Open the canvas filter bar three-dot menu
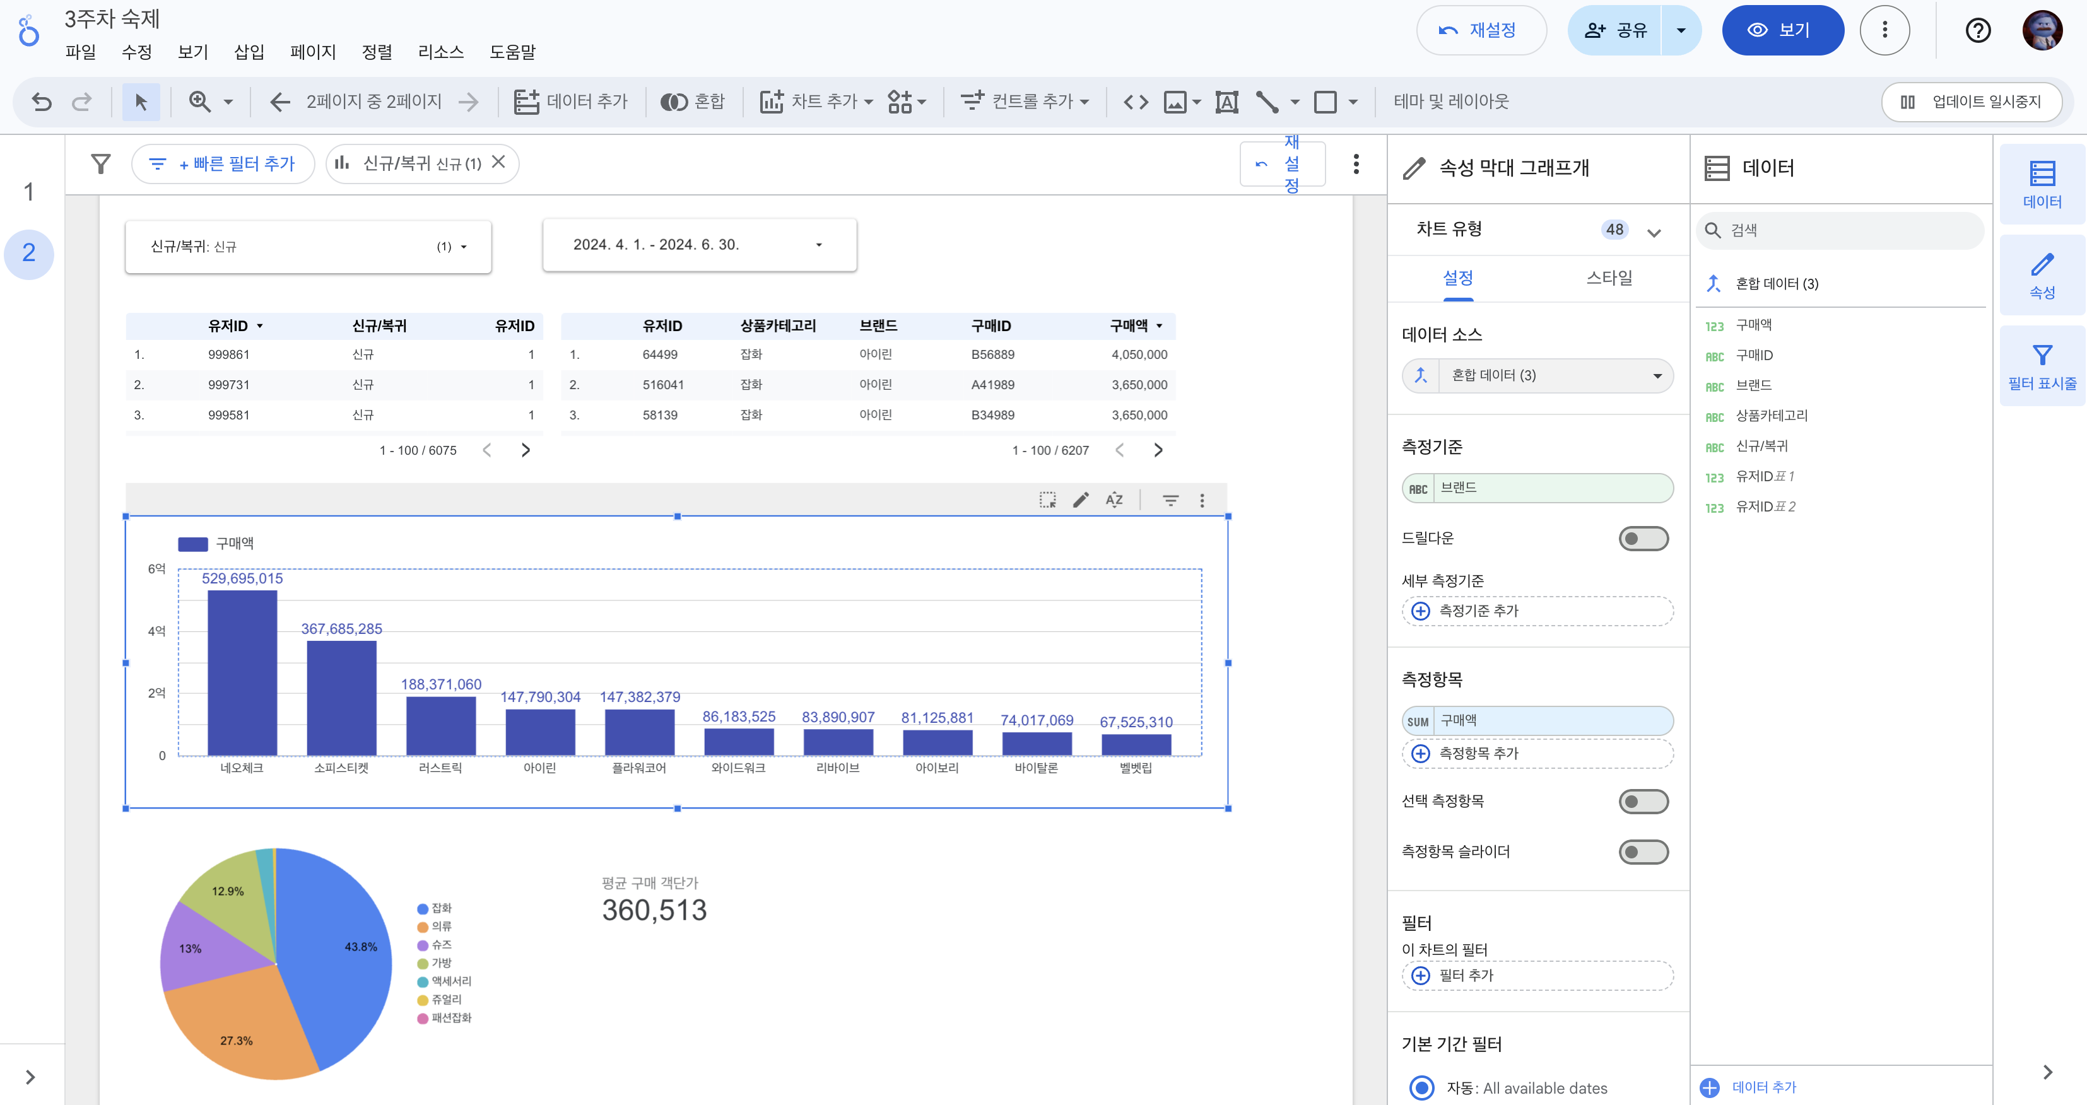This screenshot has height=1105, width=2087. click(x=1356, y=165)
